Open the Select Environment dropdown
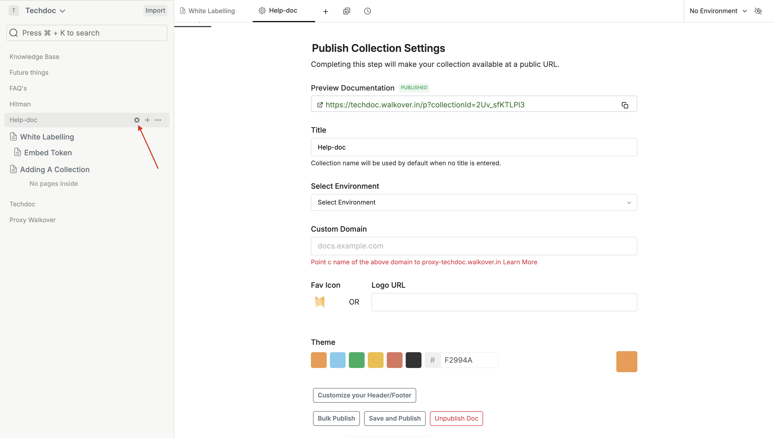This screenshot has width=774, height=438. 474,202
